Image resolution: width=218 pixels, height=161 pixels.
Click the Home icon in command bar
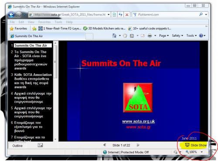114,36
